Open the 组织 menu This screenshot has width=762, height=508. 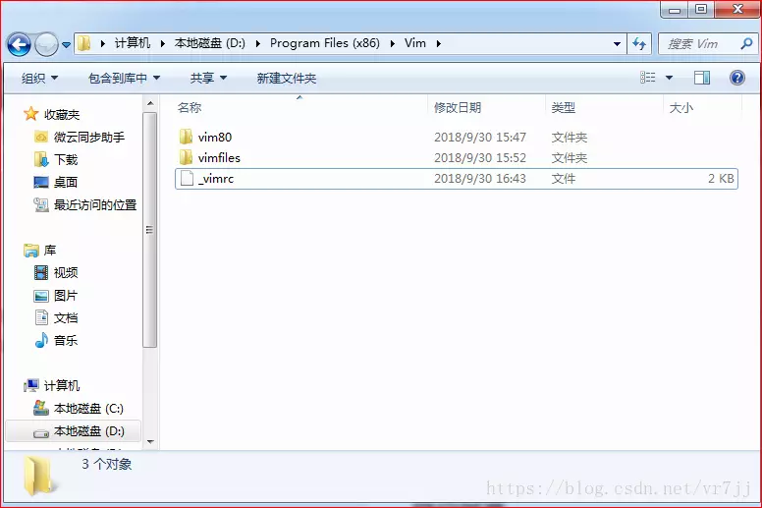pos(39,78)
